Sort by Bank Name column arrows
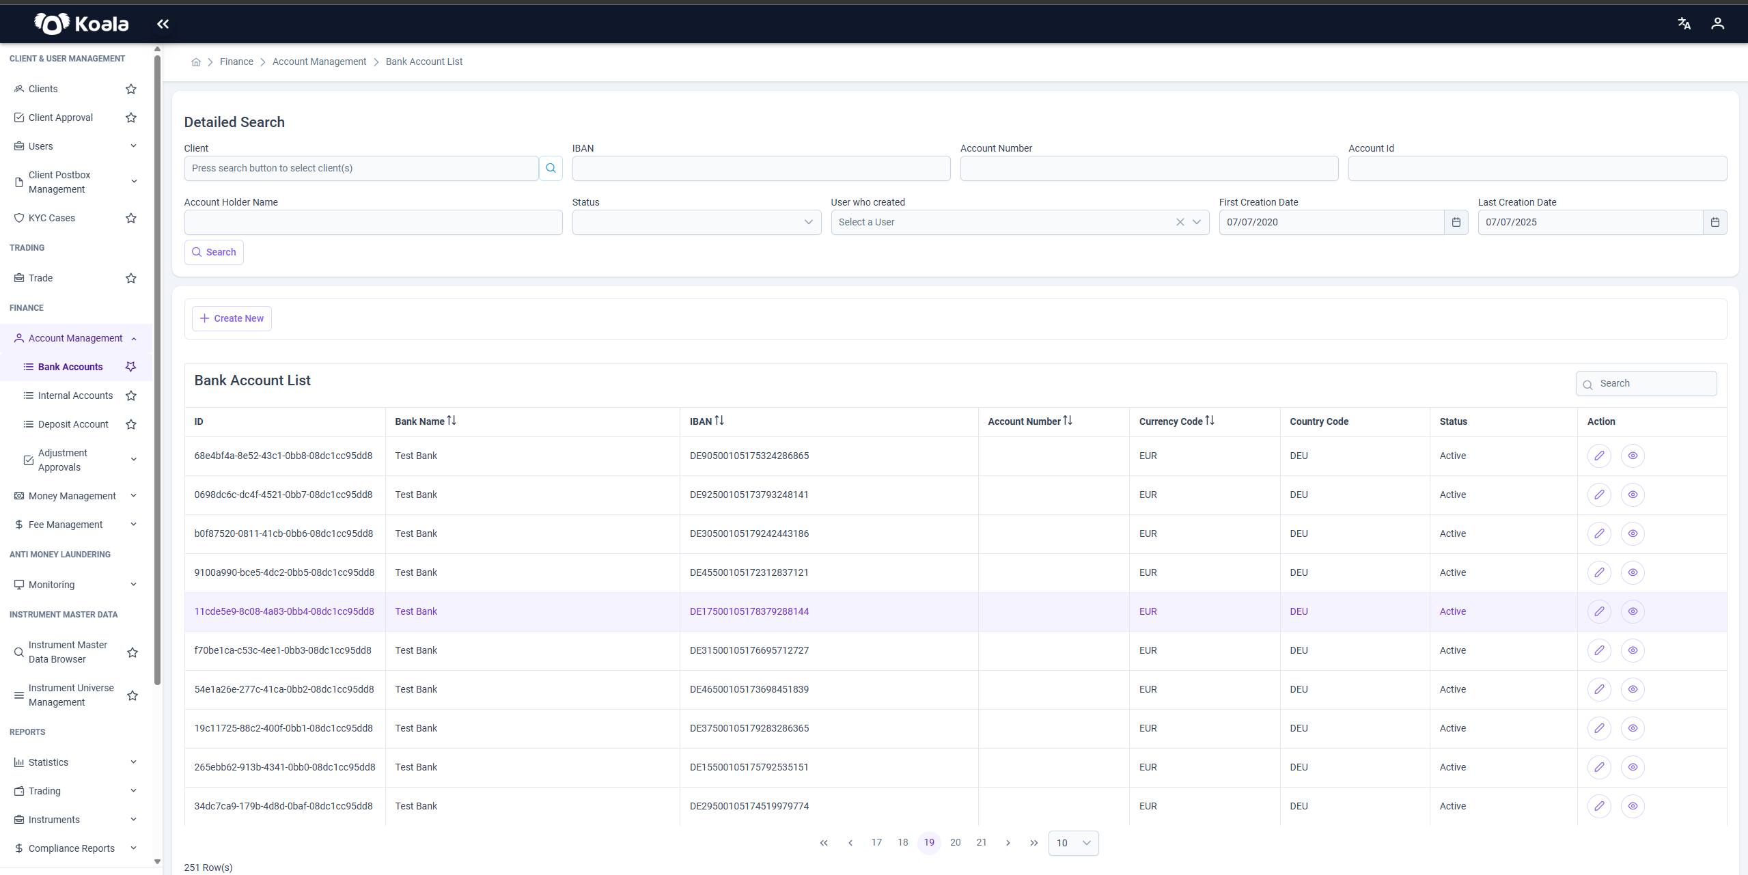This screenshot has width=1748, height=875. point(452,421)
